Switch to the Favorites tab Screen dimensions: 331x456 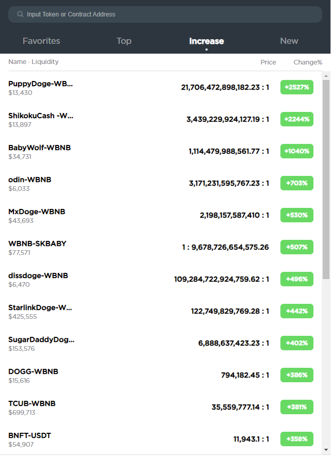[x=41, y=41]
